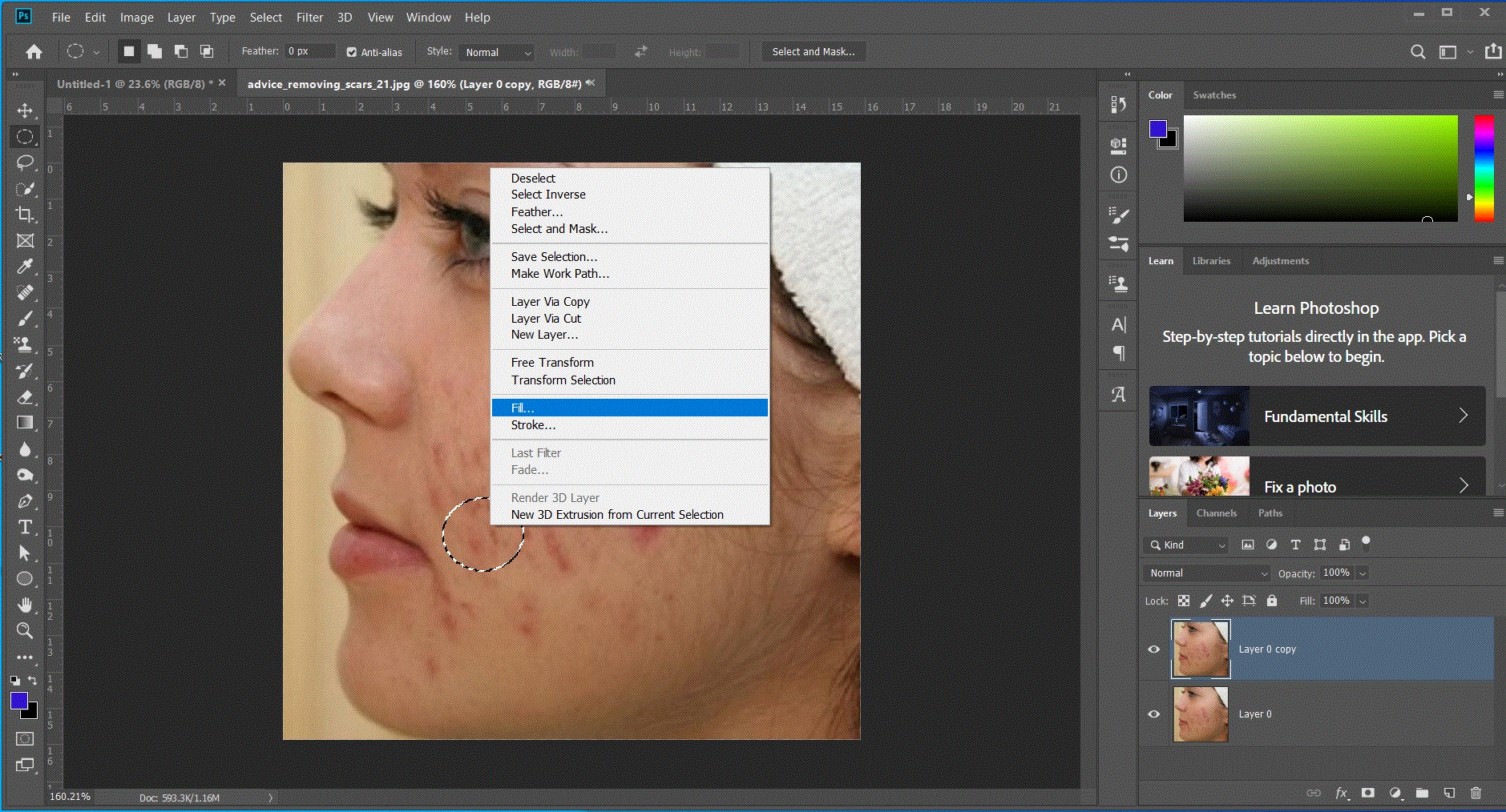Hide the Layer 0 copy layer
Image resolution: width=1506 pixels, height=812 pixels.
(x=1154, y=649)
